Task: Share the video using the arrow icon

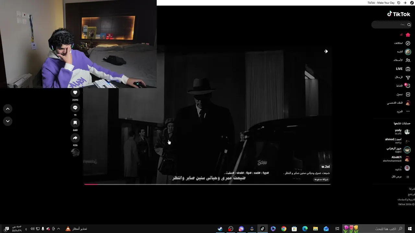Action: [75, 138]
